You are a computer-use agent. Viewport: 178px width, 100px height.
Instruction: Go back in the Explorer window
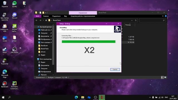pyautogui.click(x=36, y=20)
